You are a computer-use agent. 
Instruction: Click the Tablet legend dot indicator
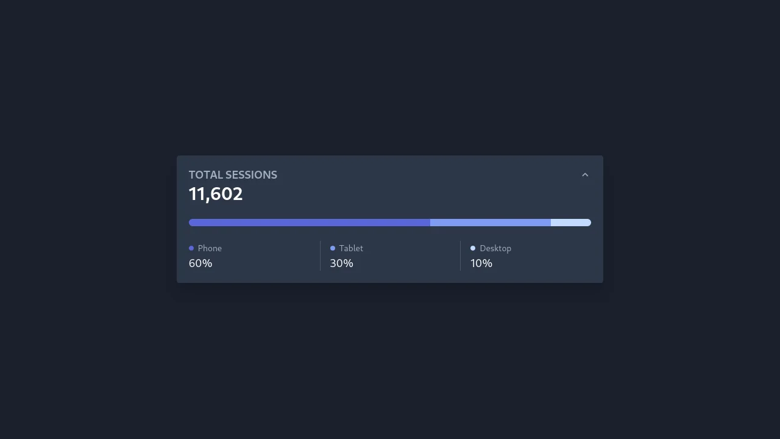331,248
